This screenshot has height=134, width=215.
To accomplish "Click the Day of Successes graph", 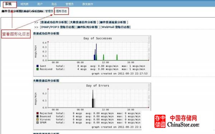I will click(x=92, y=56).
